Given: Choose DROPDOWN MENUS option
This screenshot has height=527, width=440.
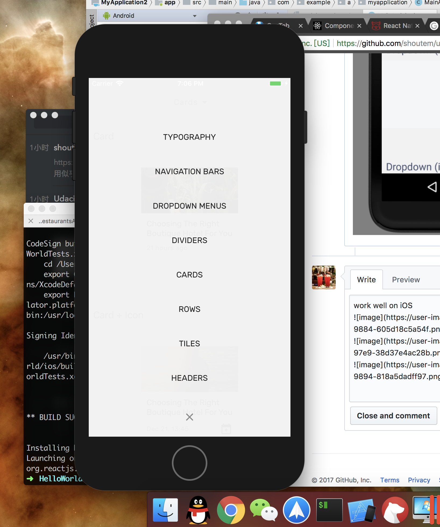Looking at the screenshot, I should tap(189, 206).
